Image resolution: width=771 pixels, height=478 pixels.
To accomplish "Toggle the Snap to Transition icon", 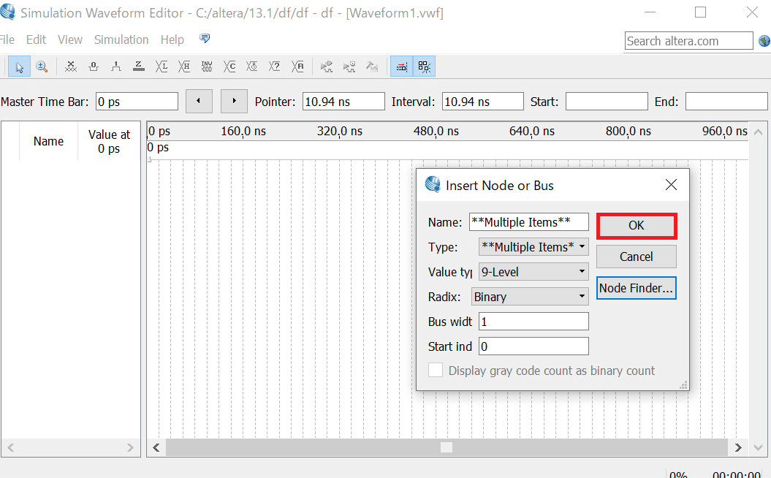I will point(402,67).
